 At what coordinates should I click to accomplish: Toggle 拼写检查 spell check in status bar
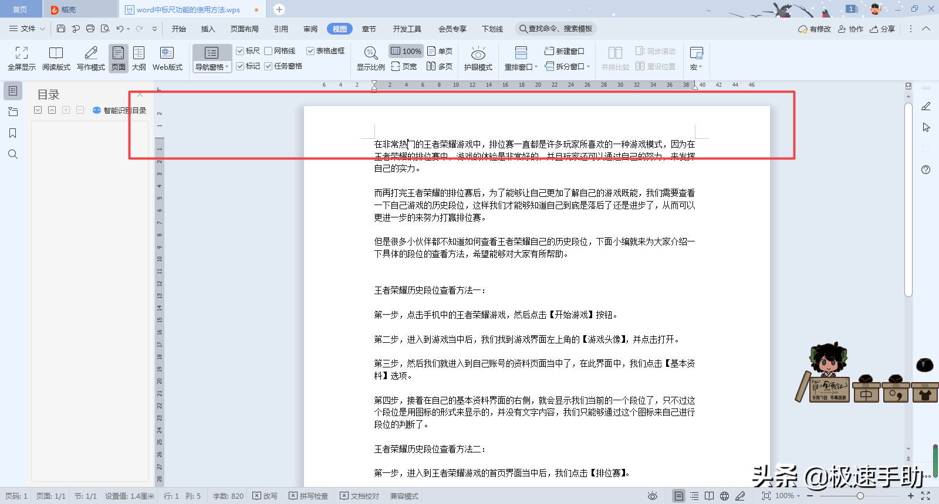click(x=308, y=496)
